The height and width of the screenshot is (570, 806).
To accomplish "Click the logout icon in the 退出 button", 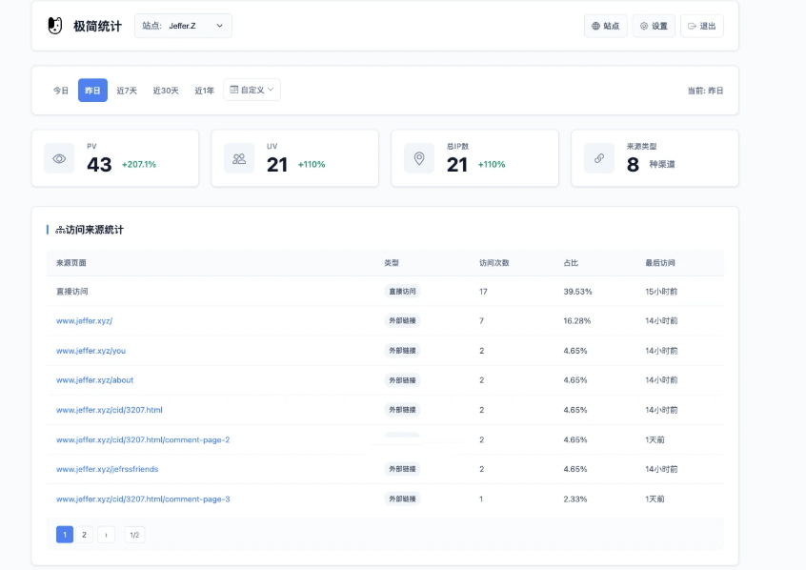I will pos(692,25).
